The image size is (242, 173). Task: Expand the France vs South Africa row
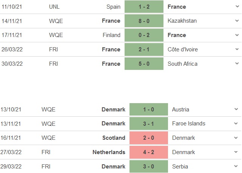(237, 64)
